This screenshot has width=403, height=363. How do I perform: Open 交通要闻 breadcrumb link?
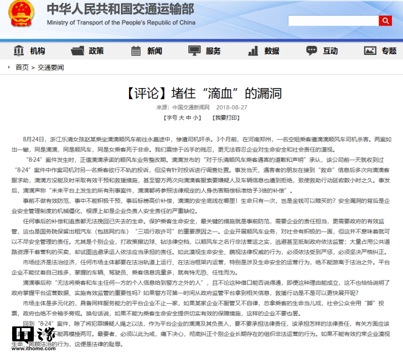point(51,68)
